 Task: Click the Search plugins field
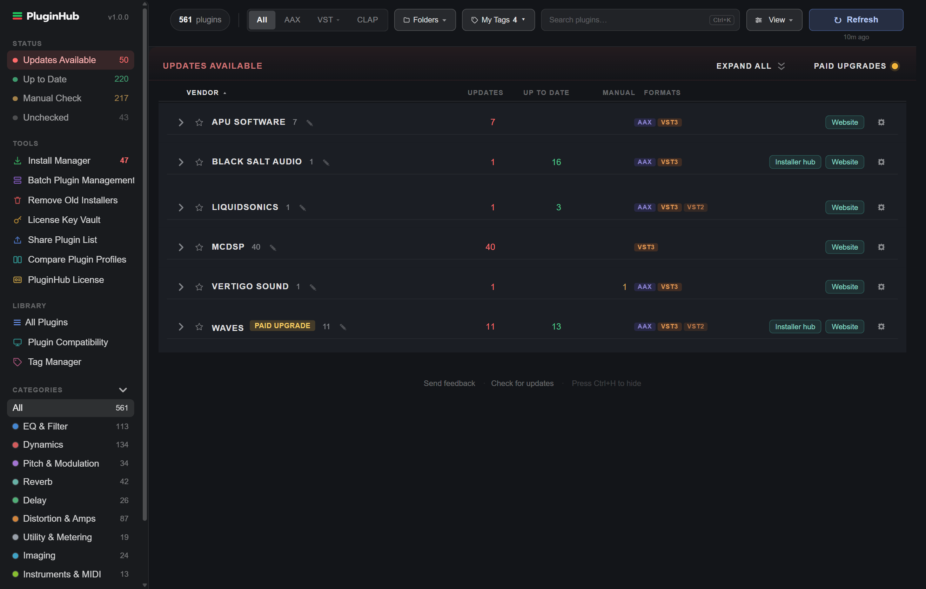click(640, 20)
